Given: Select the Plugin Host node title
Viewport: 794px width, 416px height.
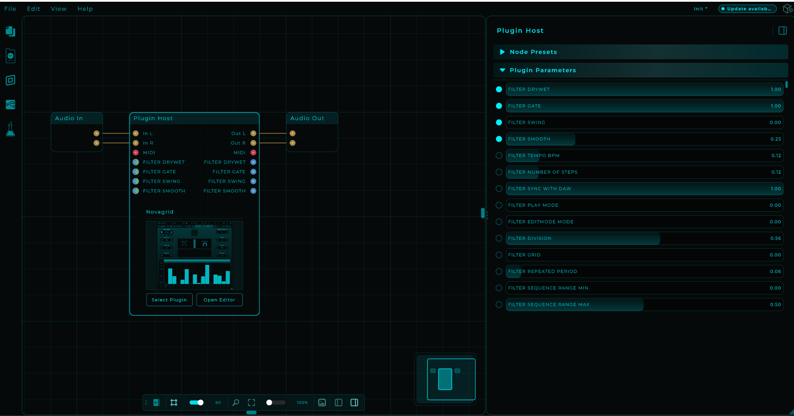Looking at the screenshot, I should point(153,118).
